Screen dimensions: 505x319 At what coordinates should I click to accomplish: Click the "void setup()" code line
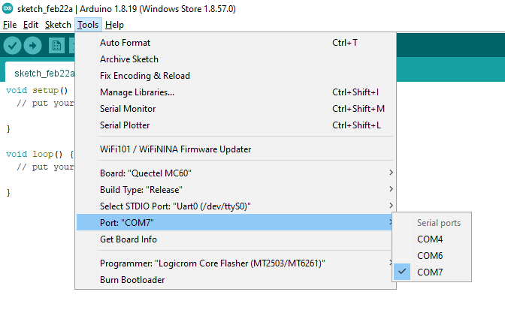(37, 90)
